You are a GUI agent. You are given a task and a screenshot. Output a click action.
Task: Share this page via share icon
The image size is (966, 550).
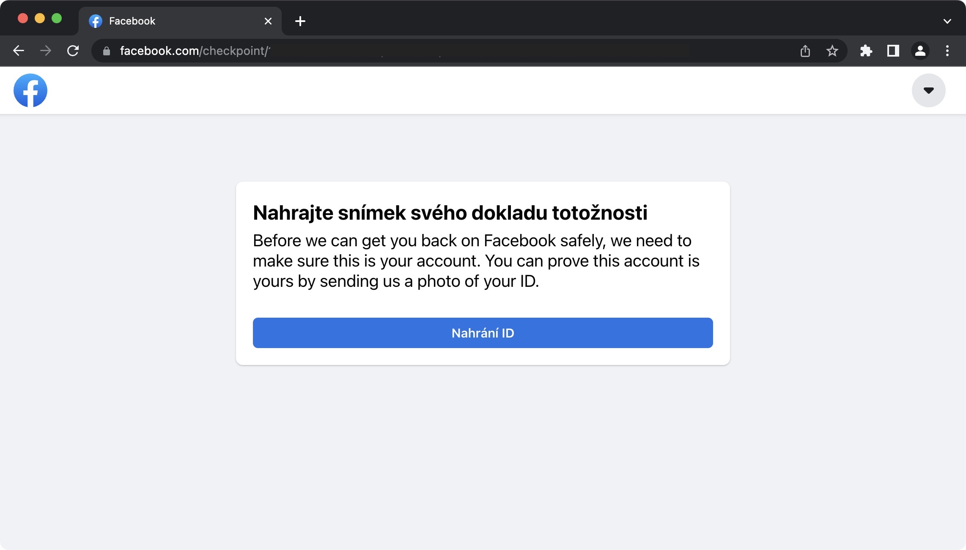tap(805, 51)
